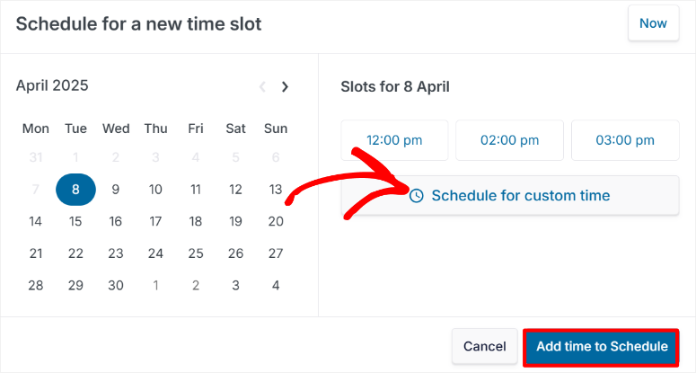This screenshot has width=696, height=373.
Task: Select April 9 in the calendar
Action: 116,190
